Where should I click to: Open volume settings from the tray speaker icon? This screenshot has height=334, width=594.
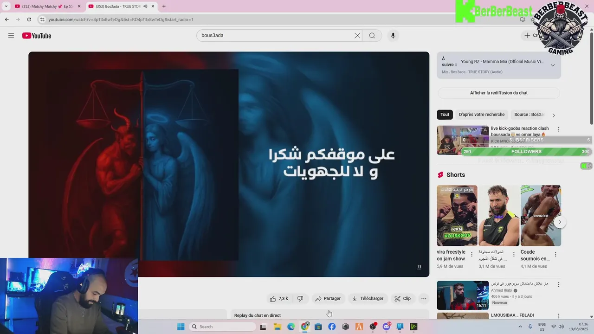561,327
